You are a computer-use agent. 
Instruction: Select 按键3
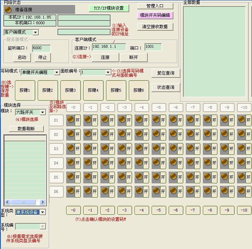pyautogui.click(x=70, y=90)
